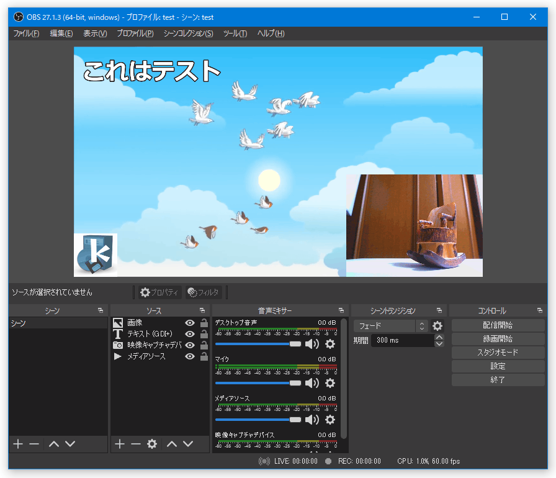Undock the シーン panel
Viewport: 556px width, 478px height.
coord(101,310)
